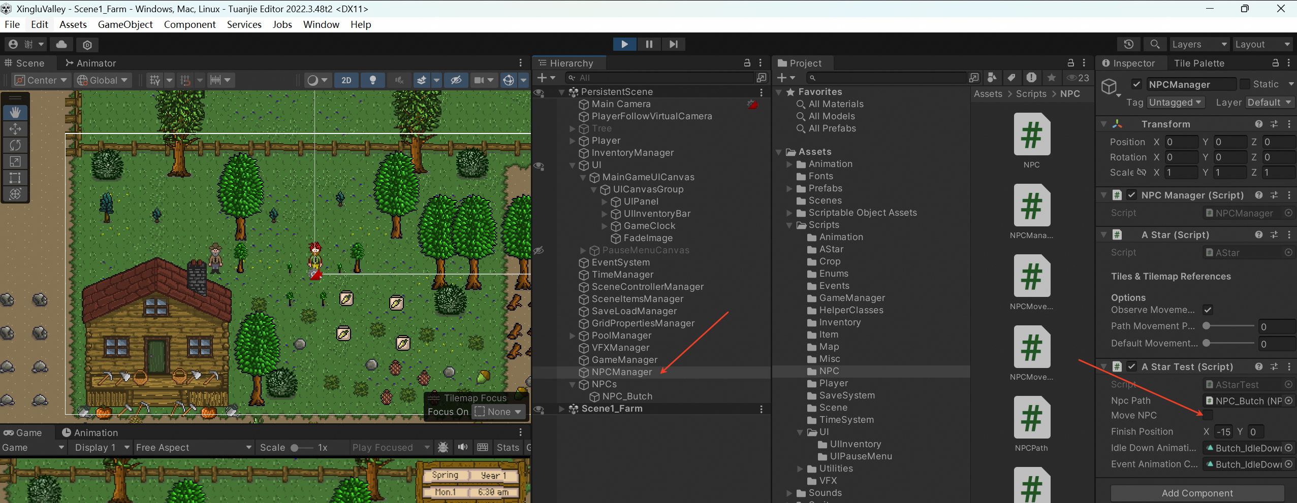The width and height of the screenshot is (1297, 503).
Task: Open the Tag Untagged dropdown
Action: [x=1176, y=103]
